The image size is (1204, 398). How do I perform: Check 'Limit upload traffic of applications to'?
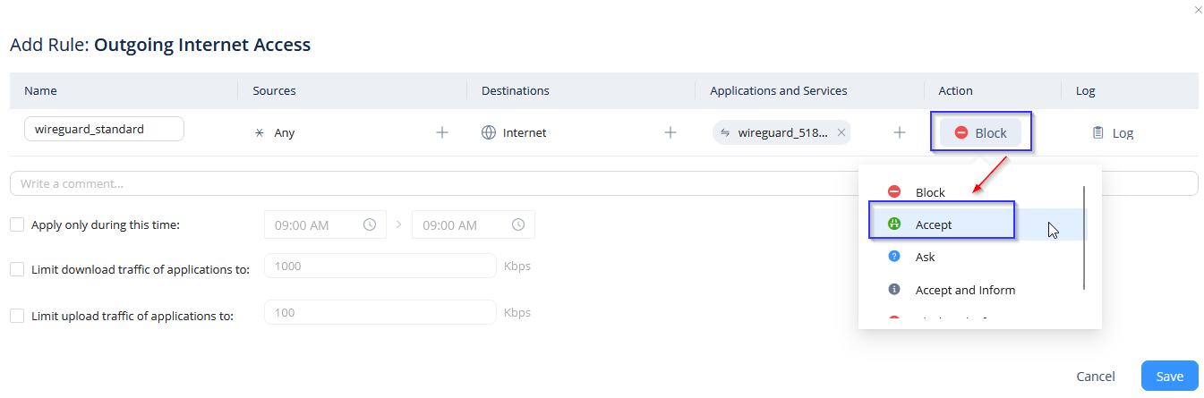(17, 315)
